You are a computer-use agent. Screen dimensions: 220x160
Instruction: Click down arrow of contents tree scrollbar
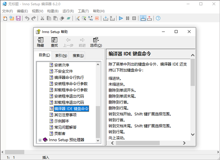(x=98, y=140)
